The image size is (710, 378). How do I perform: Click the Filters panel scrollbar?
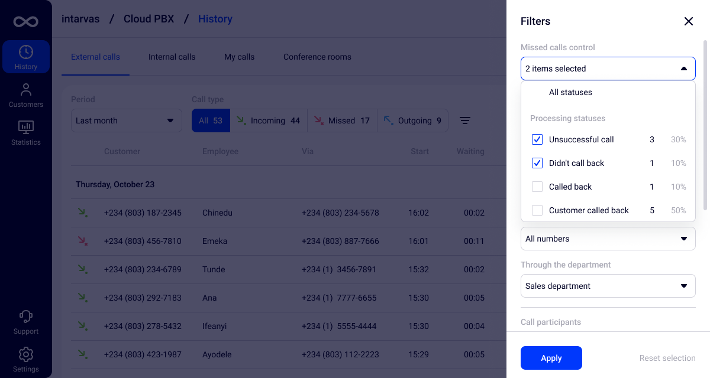(705, 124)
